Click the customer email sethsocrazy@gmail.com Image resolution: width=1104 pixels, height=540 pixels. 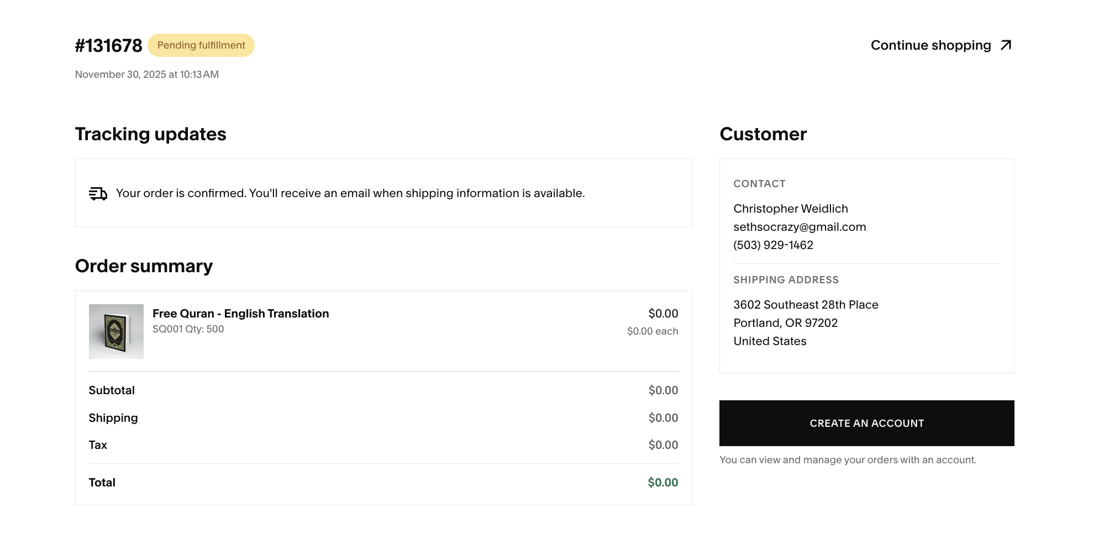point(800,227)
